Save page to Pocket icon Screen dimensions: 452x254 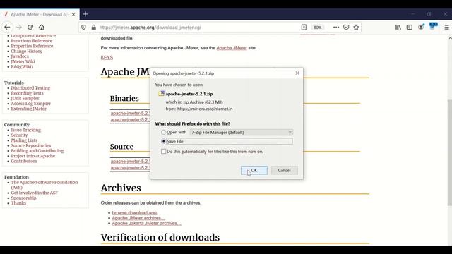coord(346,28)
